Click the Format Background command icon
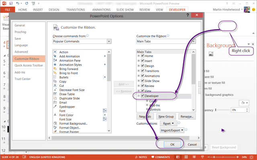The image size is (257, 160). point(55,124)
